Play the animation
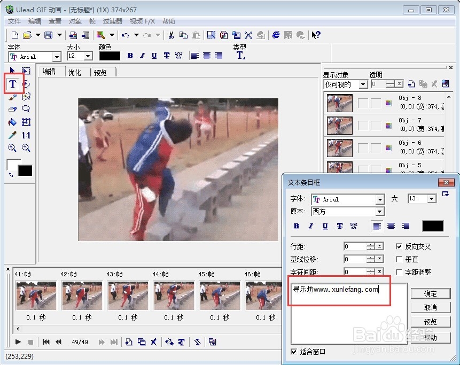Viewport: 460px width, 365px height. tap(18, 342)
